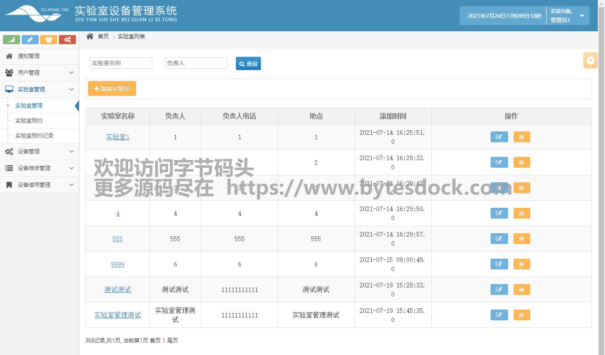Click the red gears shortcut icon
Image resolution: width=605 pixels, height=355 pixels.
coord(67,40)
